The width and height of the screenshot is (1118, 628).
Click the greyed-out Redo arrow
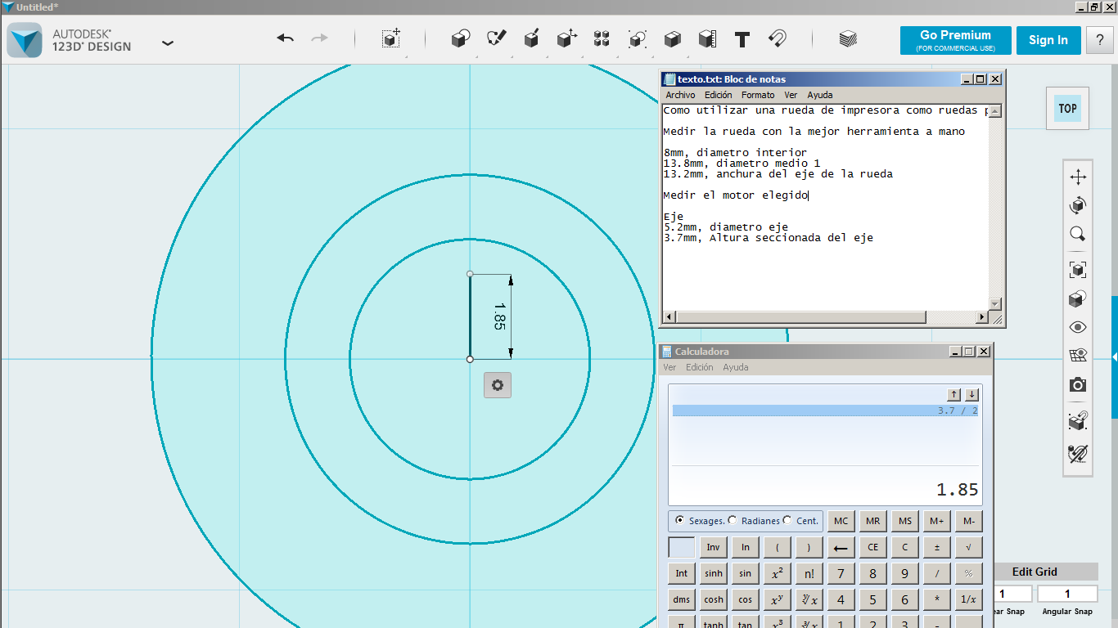320,38
